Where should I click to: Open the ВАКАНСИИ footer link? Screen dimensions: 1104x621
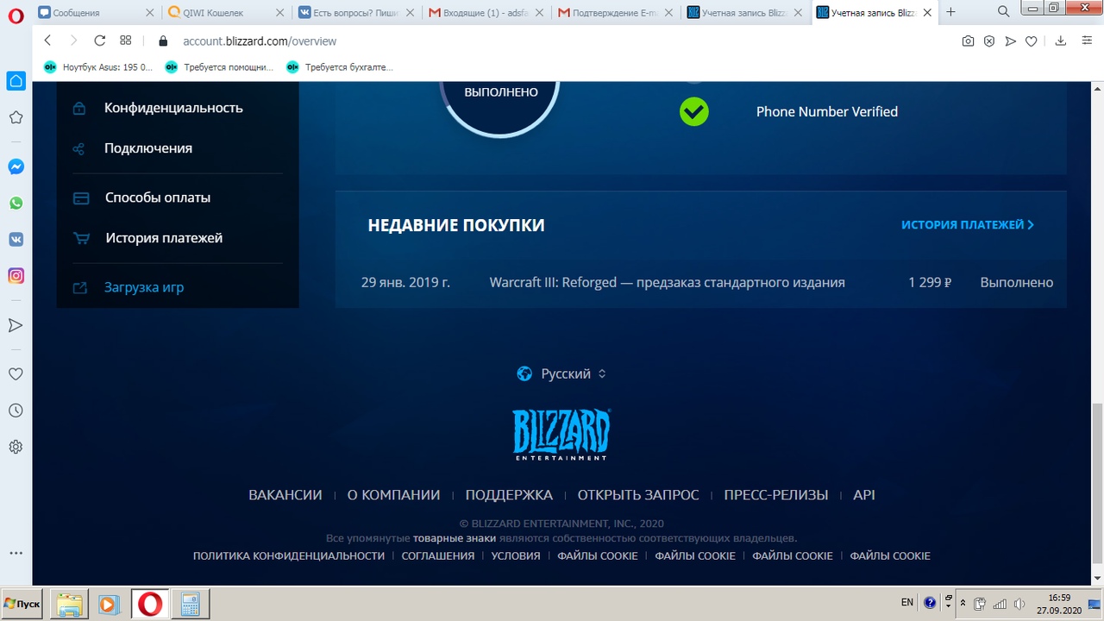point(285,495)
